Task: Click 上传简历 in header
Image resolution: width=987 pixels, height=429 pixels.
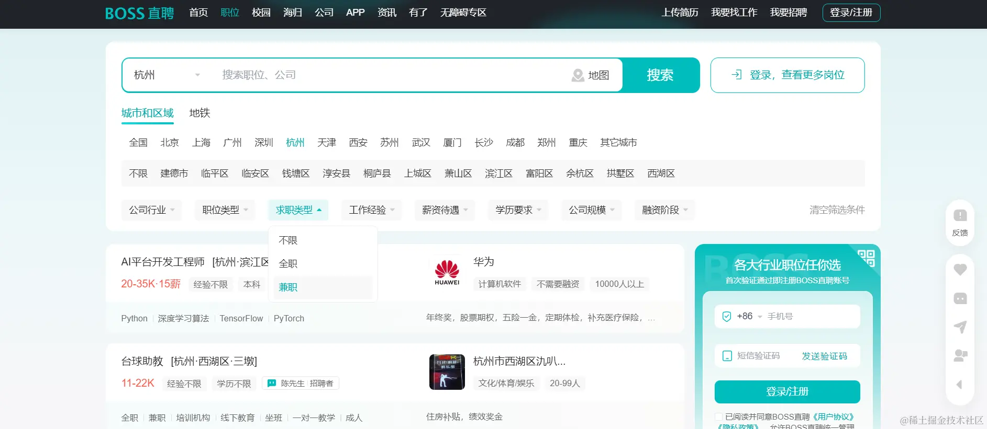Action: 680,13
